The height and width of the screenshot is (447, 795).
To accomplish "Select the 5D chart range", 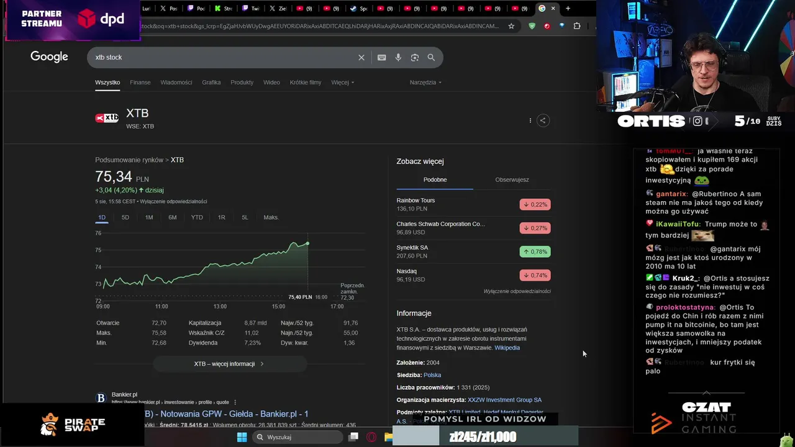I will click(125, 217).
